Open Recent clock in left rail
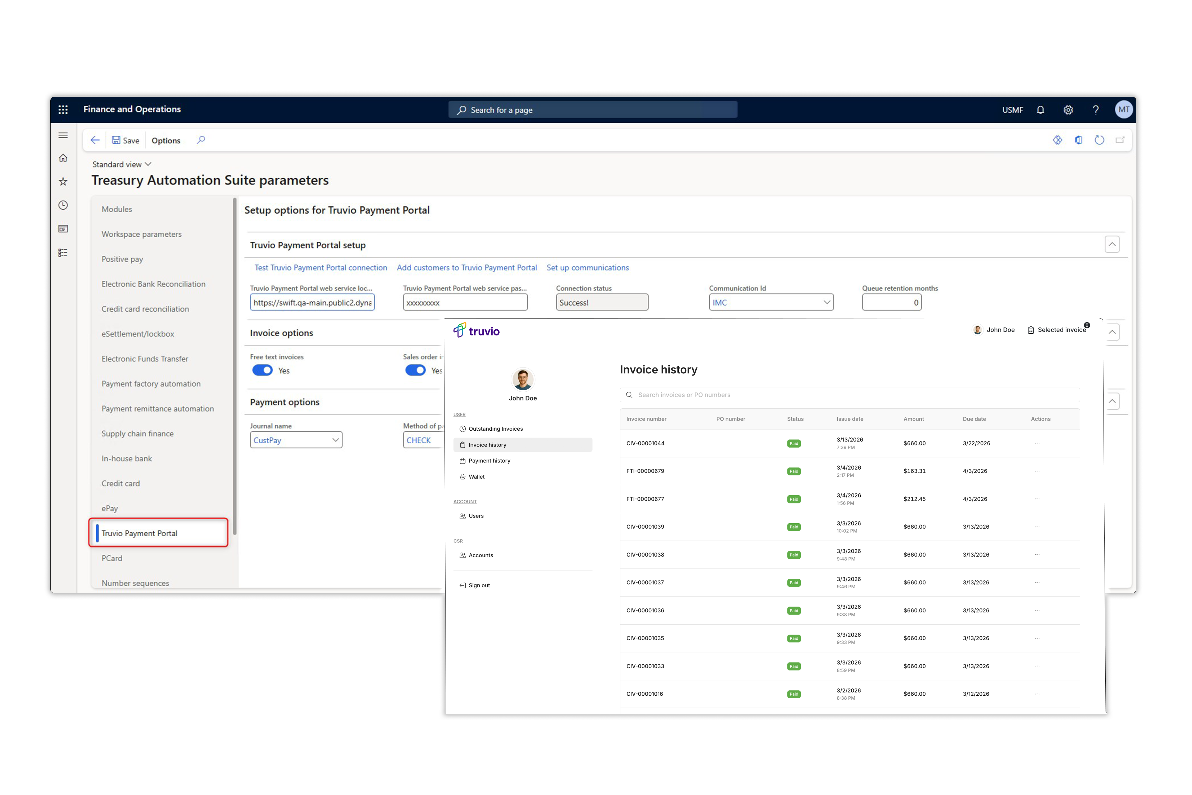The image size is (1192, 795). coord(63,205)
